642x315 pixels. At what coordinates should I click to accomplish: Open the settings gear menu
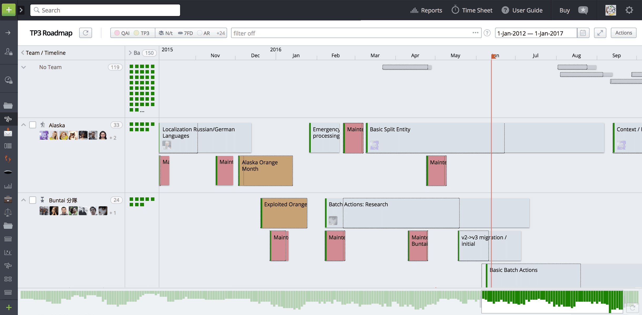coord(629,10)
